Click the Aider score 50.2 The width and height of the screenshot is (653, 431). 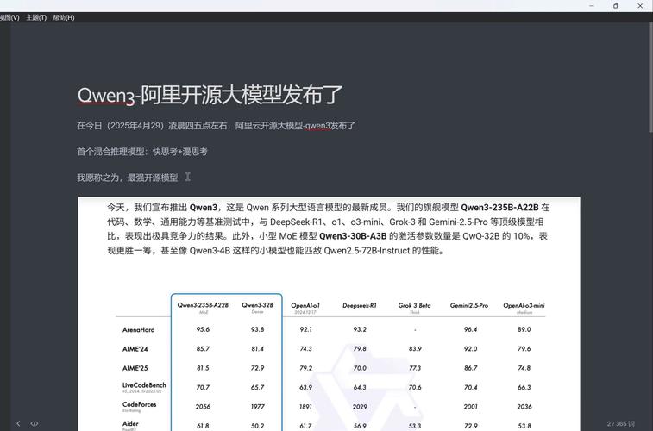click(x=257, y=426)
